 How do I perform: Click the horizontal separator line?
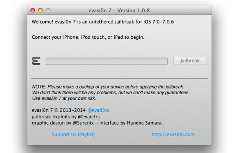point(119,79)
